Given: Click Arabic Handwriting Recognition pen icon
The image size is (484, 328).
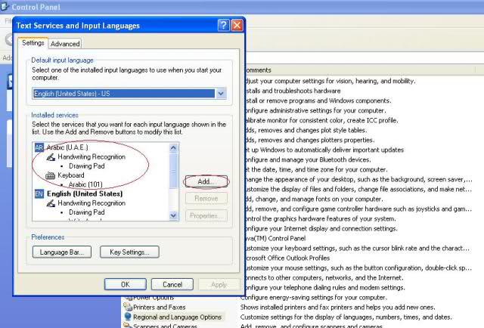Looking at the screenshot, I should click(51, 157).
